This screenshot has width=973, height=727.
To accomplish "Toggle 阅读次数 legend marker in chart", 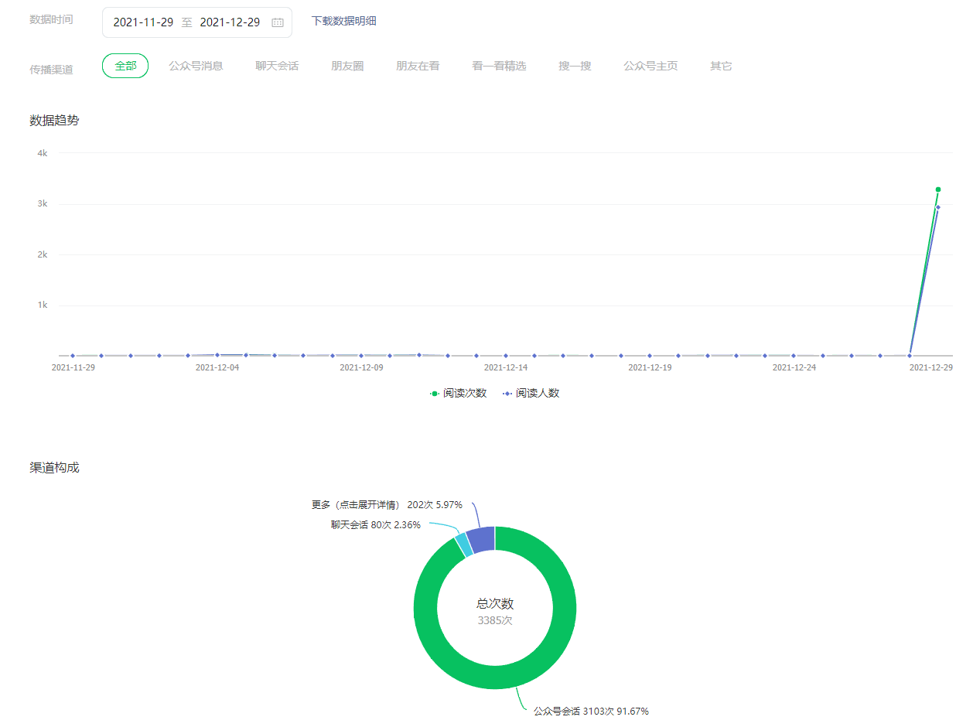I will point(435,394).
